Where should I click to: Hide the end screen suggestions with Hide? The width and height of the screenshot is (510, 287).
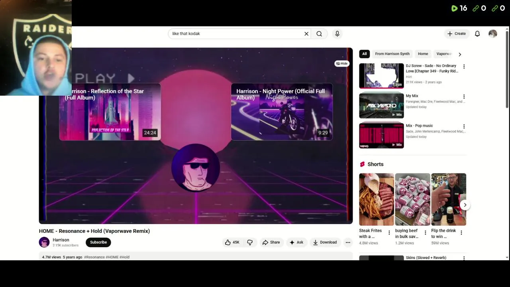point(342,63)
